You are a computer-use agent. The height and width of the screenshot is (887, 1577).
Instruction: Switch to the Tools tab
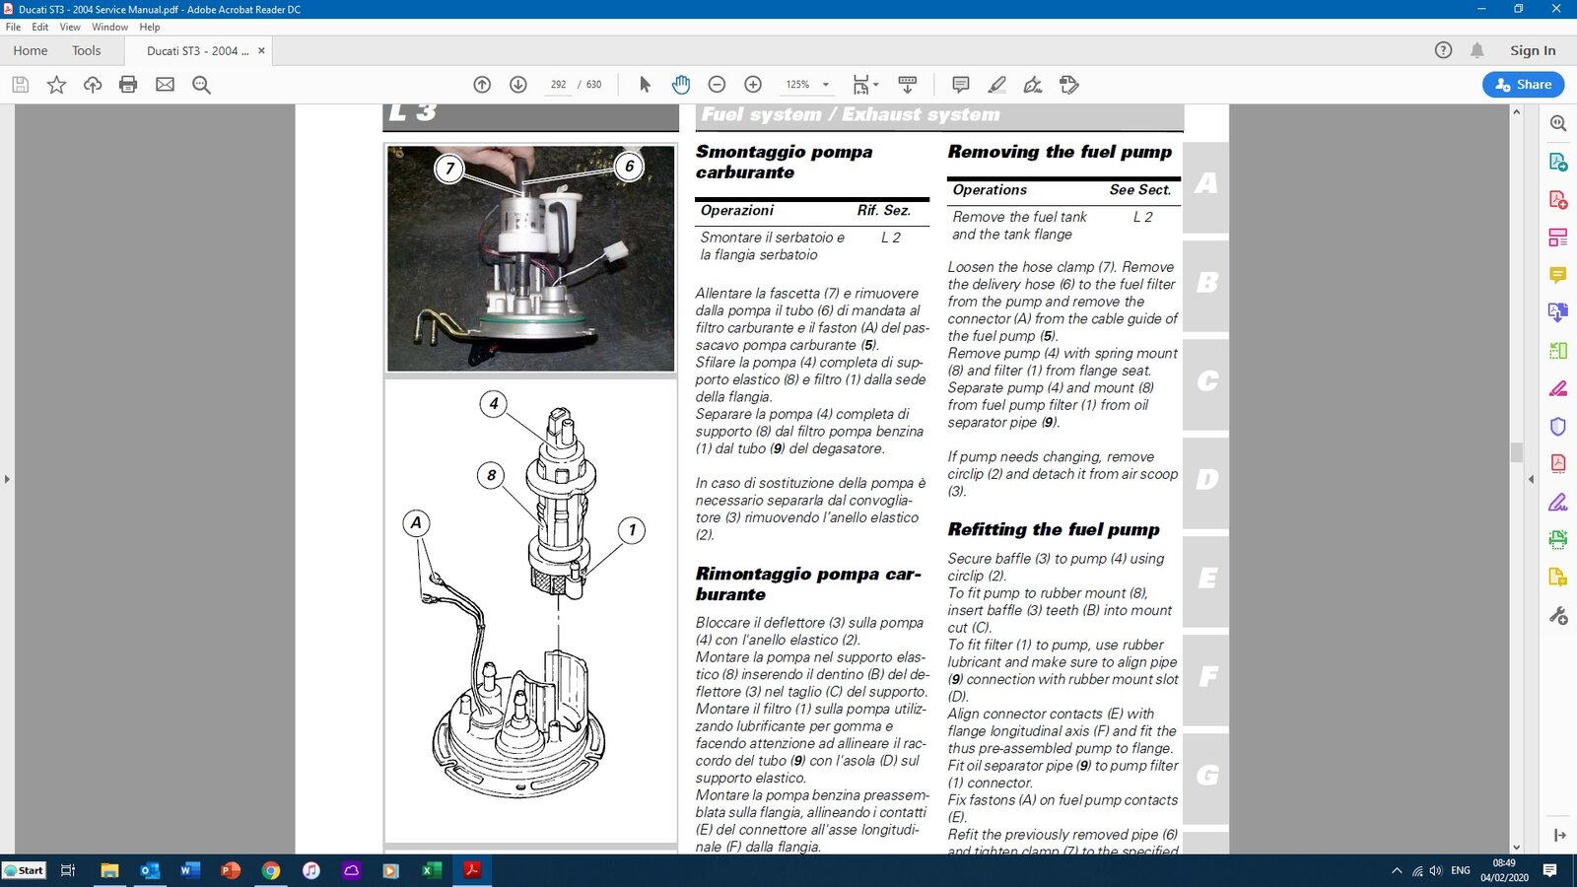coord(87,50)
